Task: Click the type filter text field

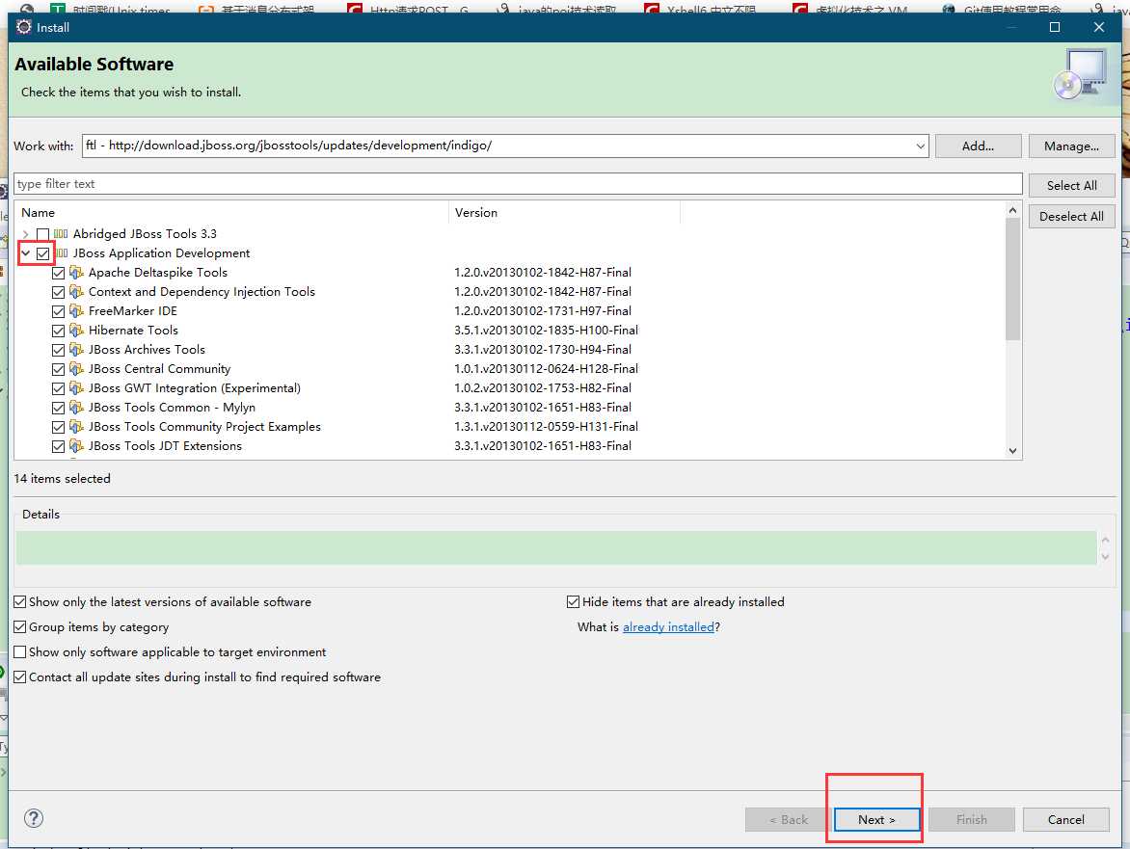Action: tap(518, 184)
